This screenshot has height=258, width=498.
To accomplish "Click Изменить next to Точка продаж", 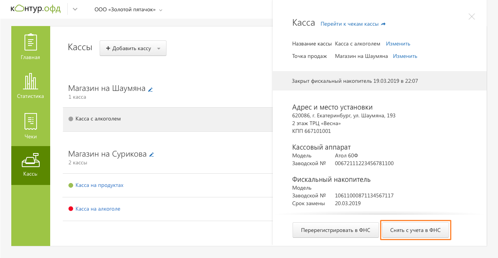I will [x=405, y=56].
